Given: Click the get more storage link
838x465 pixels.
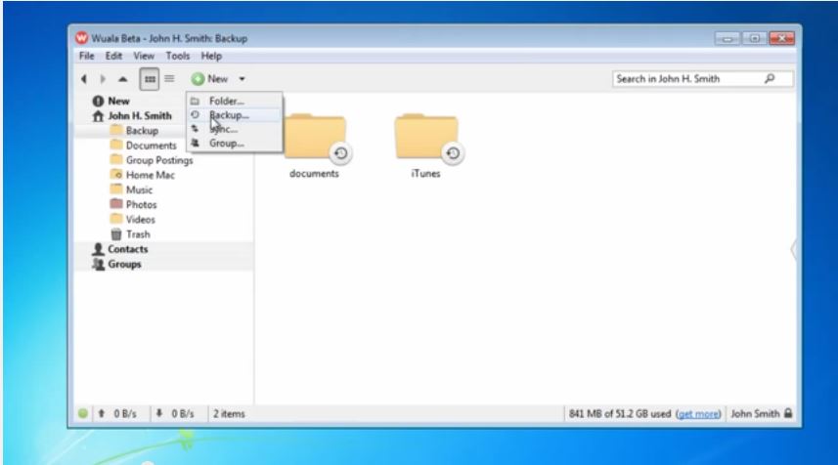Looking at the screenshot, I should point(698,414).
